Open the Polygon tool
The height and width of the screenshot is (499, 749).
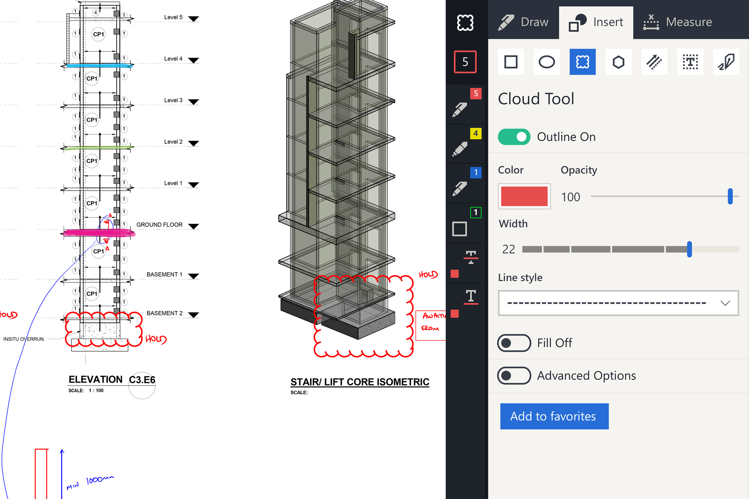point(618,62)
